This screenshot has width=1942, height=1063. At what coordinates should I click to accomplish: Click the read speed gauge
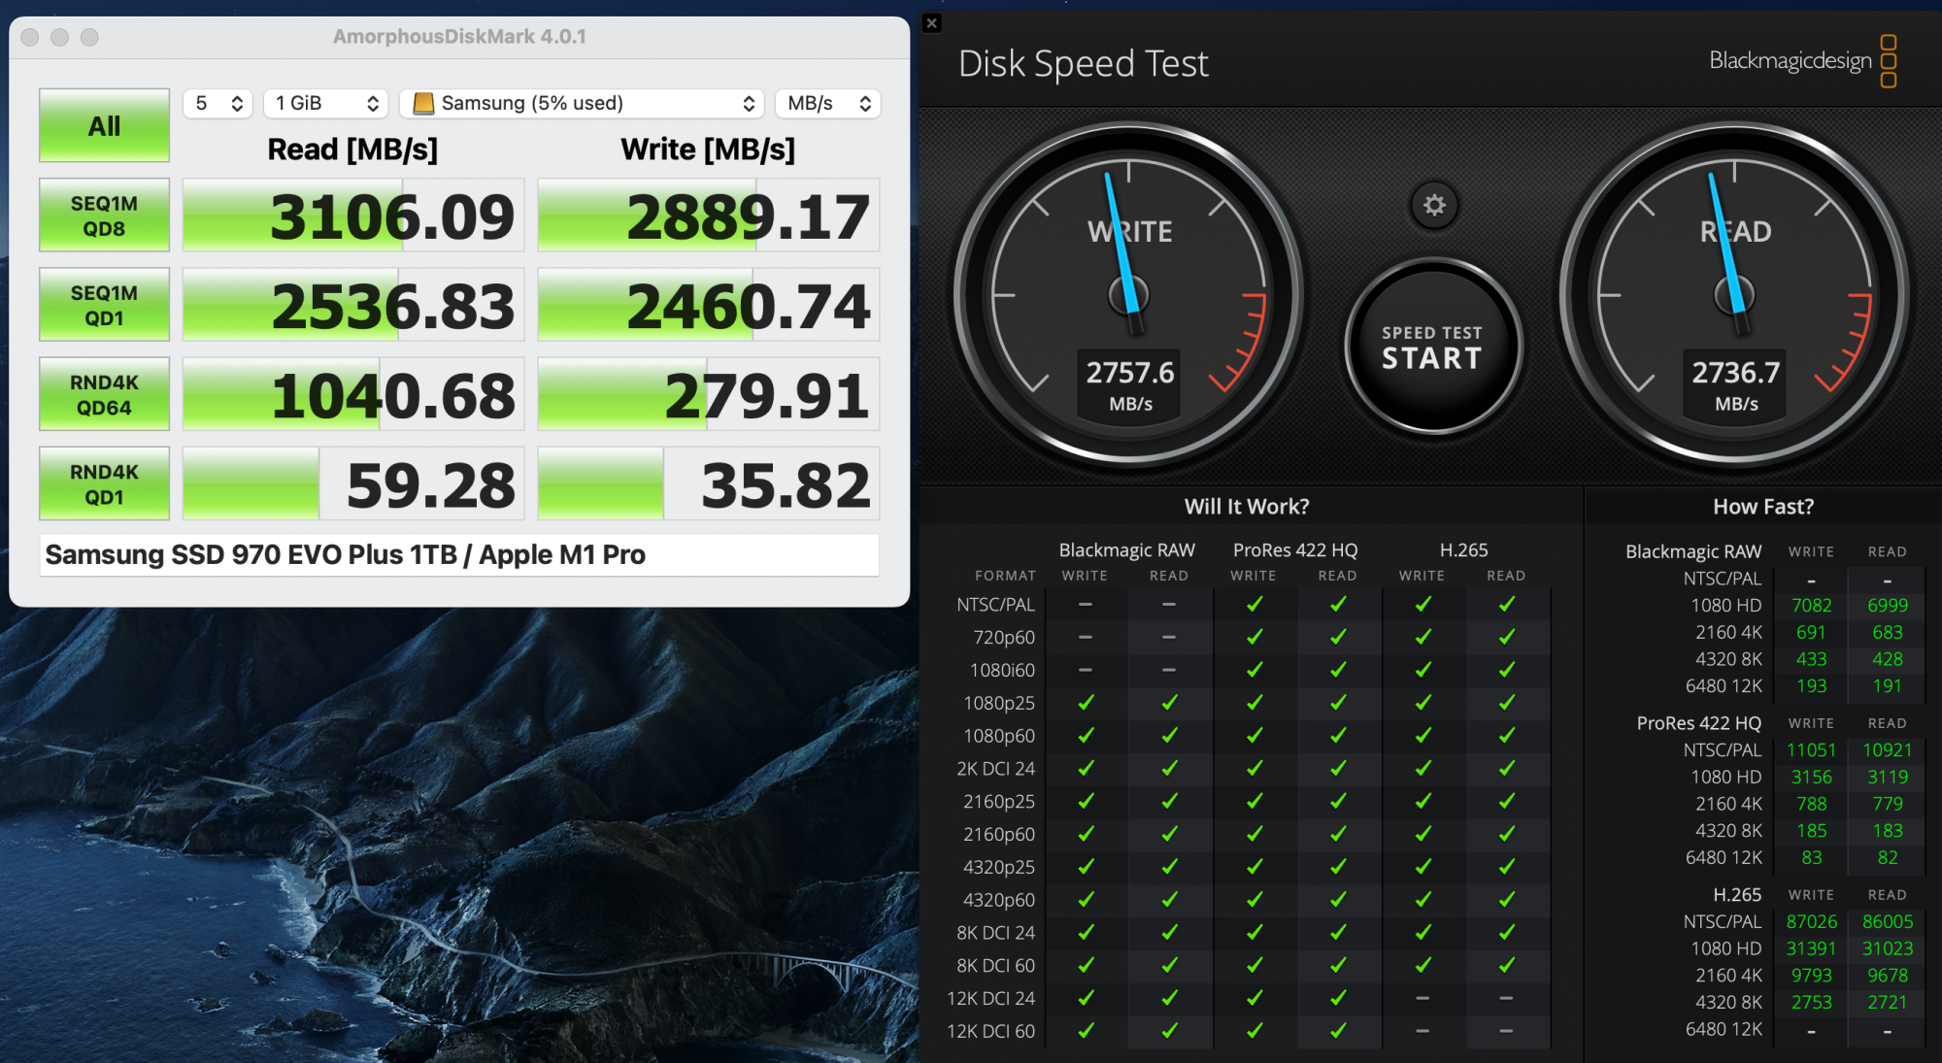tap(1734, 294)
